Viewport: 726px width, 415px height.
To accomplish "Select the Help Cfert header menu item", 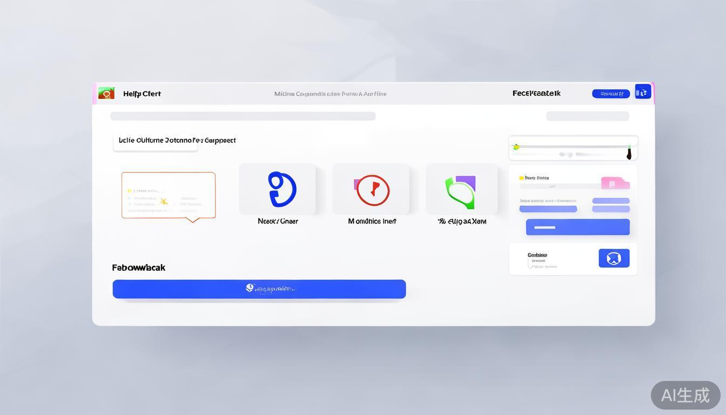I will tap(142, 94).
